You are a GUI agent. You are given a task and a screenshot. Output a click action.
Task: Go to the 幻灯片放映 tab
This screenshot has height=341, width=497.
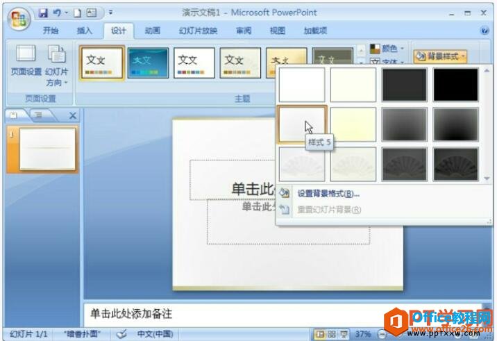pos(198,31)
